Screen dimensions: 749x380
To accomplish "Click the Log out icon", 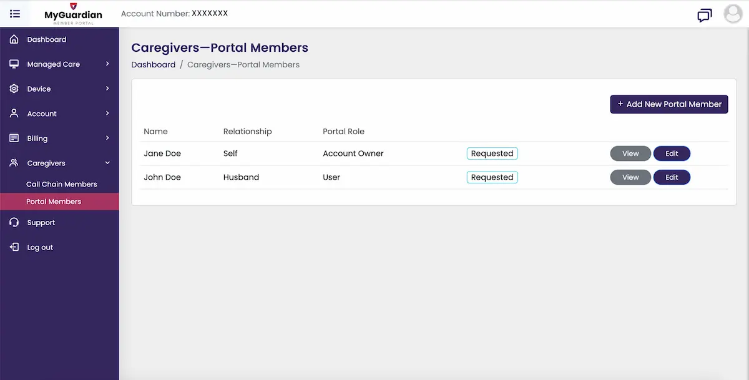I will [x=14, y=247].
